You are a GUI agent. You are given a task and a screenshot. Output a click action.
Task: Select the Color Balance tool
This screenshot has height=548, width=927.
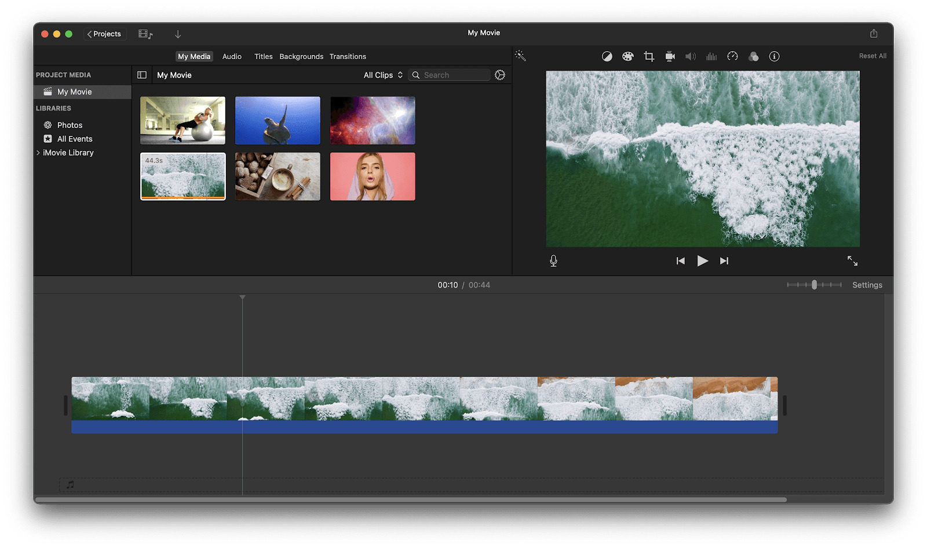607,56
